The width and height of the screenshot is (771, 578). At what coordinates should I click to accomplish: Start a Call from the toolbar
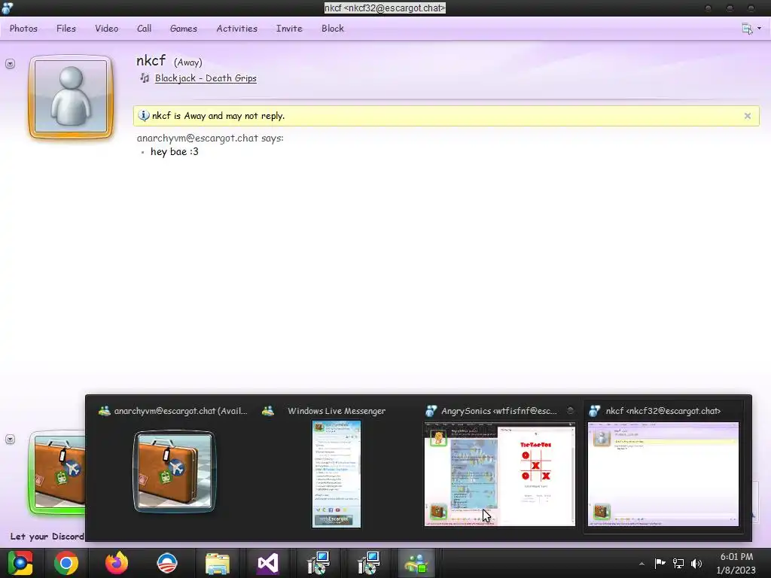pyautogui.click(x=144, y=29)
